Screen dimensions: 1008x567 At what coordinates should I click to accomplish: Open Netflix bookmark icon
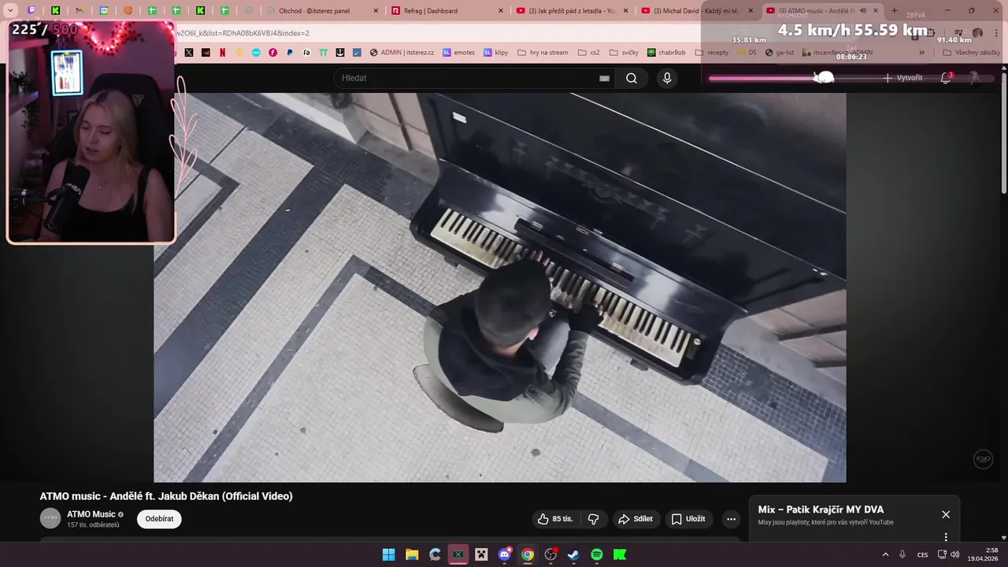[x=223, y=53]
